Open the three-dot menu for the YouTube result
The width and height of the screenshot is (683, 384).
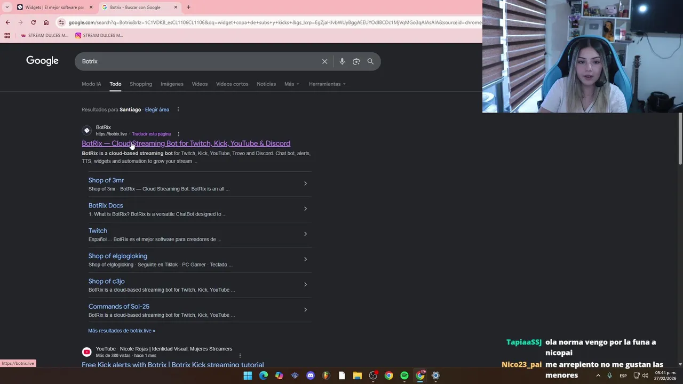pyautogui.click(x=240, y=355)
